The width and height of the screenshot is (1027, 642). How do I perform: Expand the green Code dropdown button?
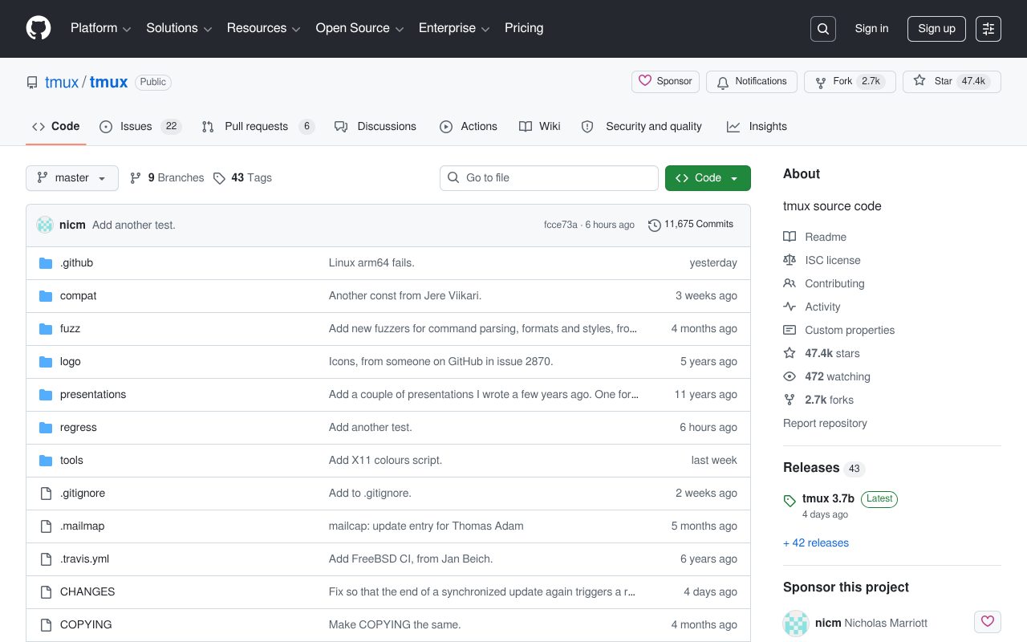[708, 178]
